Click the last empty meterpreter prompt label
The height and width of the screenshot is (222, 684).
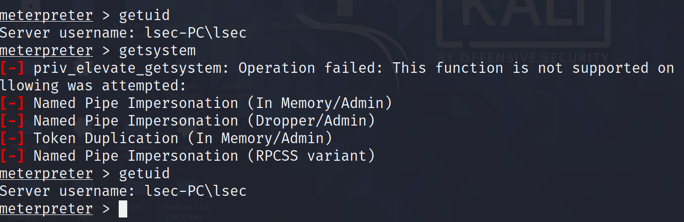pyautogui.click(x=46, y=209)
